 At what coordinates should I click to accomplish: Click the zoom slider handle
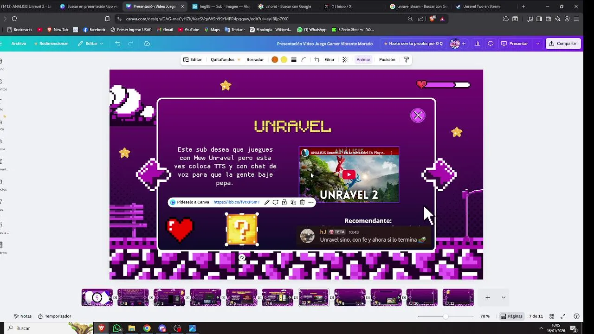point(445,316)
